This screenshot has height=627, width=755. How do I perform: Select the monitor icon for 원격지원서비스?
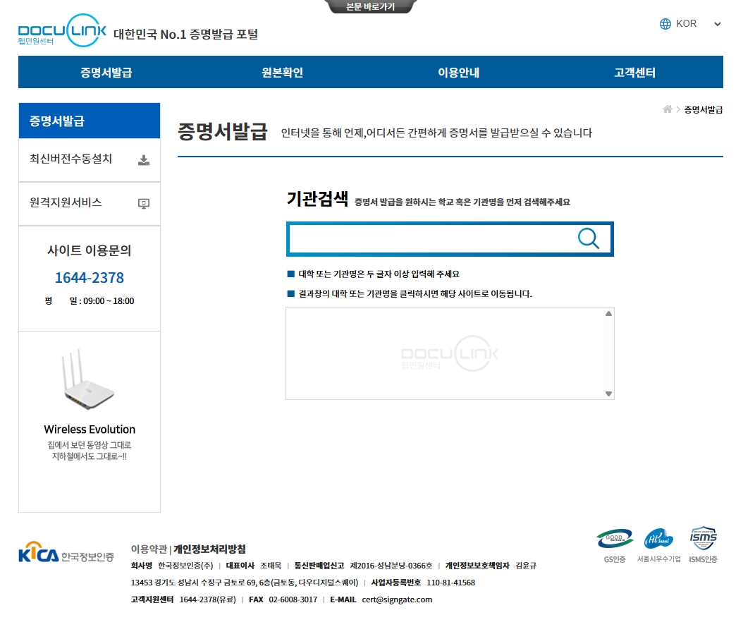coord(144,204)
